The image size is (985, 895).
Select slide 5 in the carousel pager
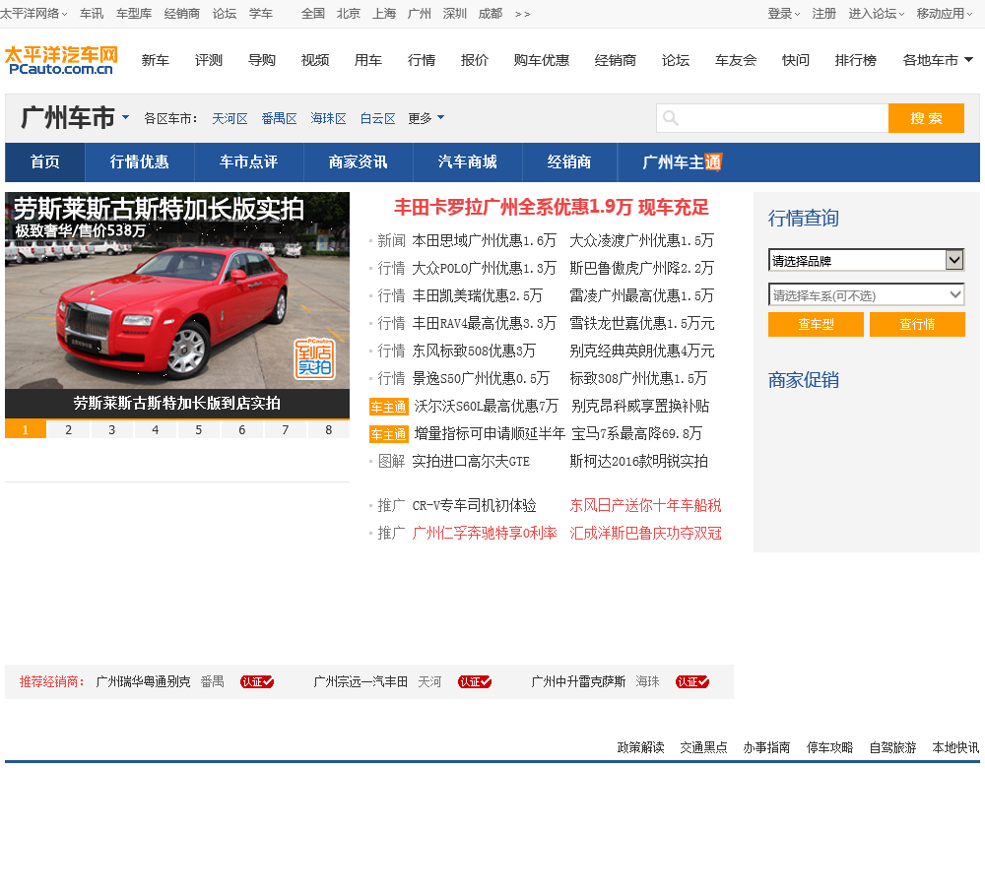pyautogui.click(x=198, y=430)
